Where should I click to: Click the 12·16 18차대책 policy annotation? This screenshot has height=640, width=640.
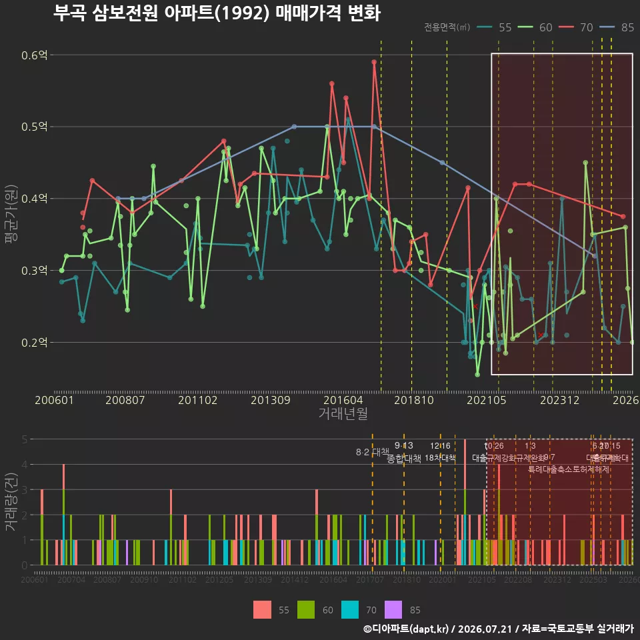click(x=440, y=452)
